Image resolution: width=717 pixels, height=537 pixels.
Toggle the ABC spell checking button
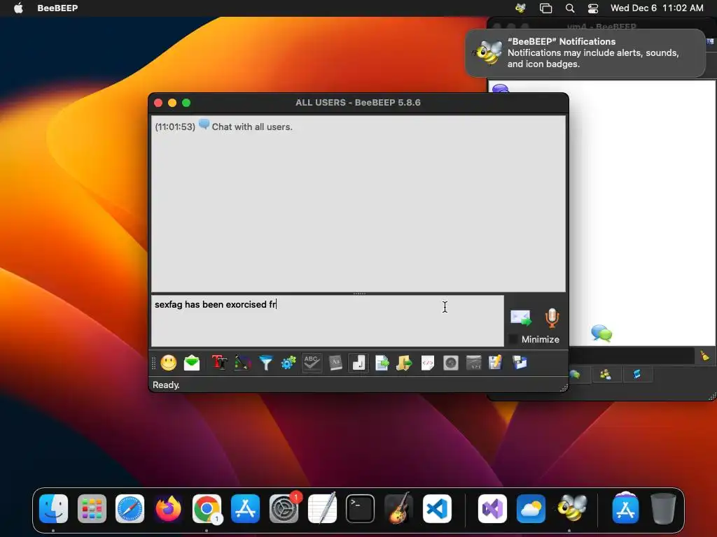pos(312,363)
